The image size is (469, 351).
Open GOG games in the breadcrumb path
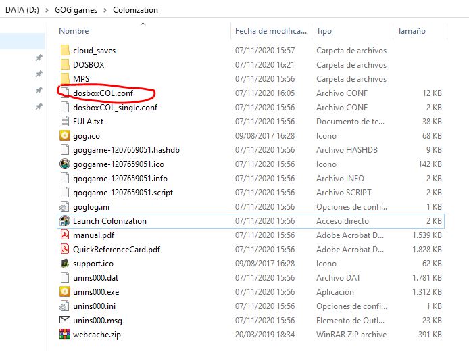pos(76,10)
